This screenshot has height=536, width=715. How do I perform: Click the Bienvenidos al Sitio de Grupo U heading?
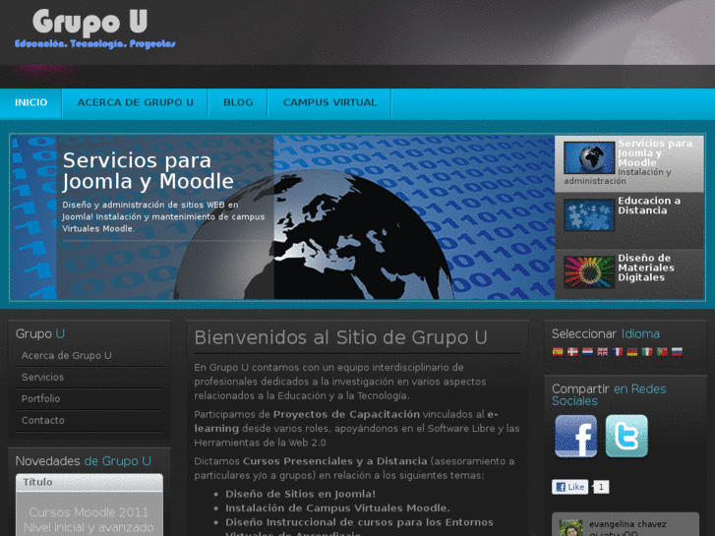pyautogui.click(x=340, y=337)
